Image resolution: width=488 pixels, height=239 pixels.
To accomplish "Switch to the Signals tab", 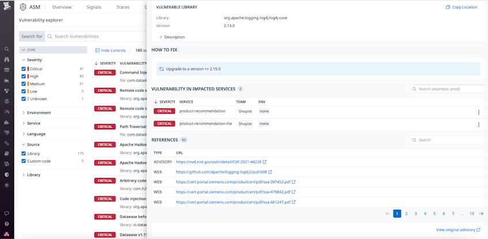I will pos(94,7).
